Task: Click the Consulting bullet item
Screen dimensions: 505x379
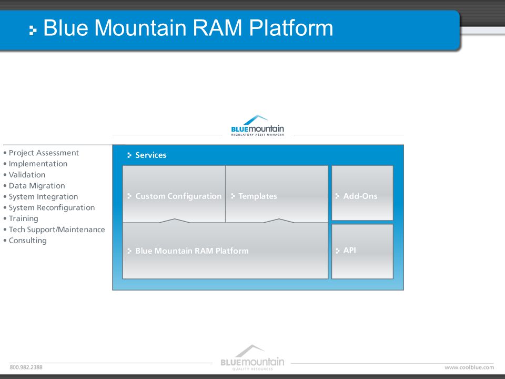Action: (x=25, y=241)
